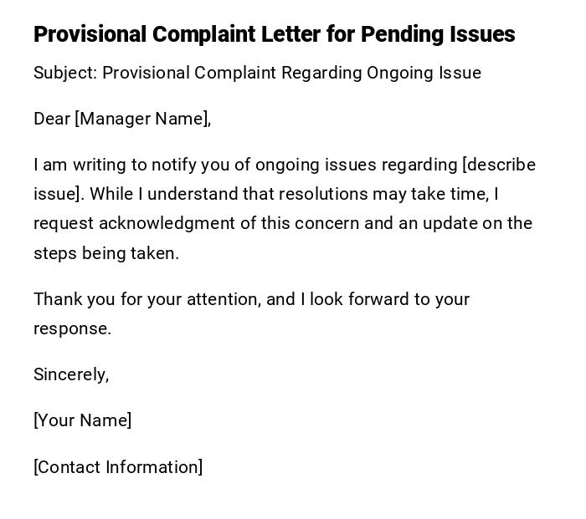Click the "Sincerely," sign-off line
Viewport: 586px width, 519px height.
71,374
